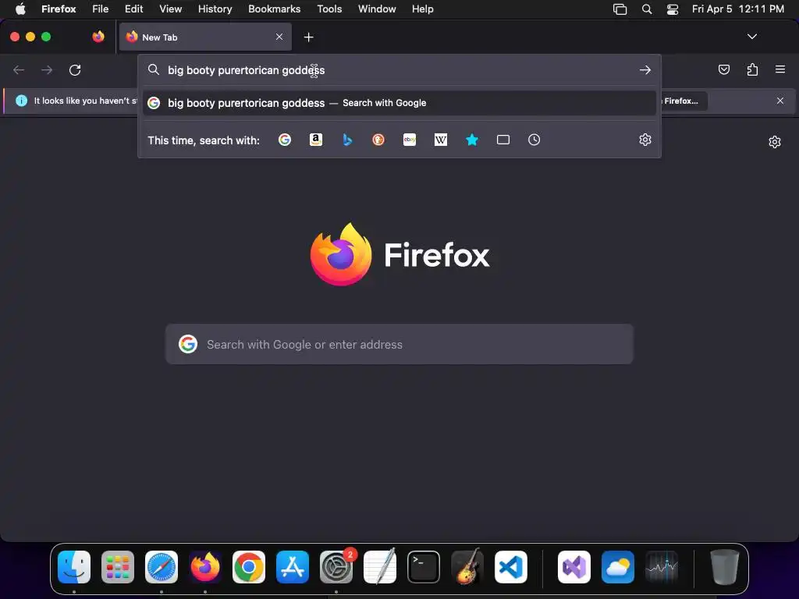Open search settings gear in dropdown

(x=645, y=140)
